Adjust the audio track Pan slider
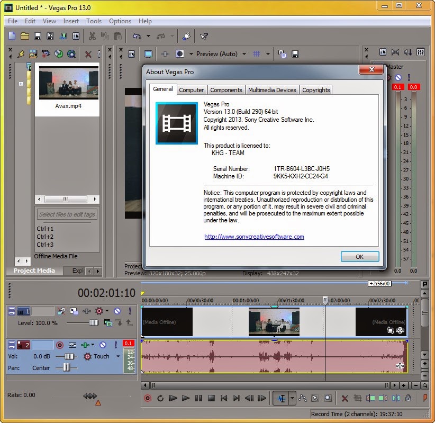 tap(66, 367)
